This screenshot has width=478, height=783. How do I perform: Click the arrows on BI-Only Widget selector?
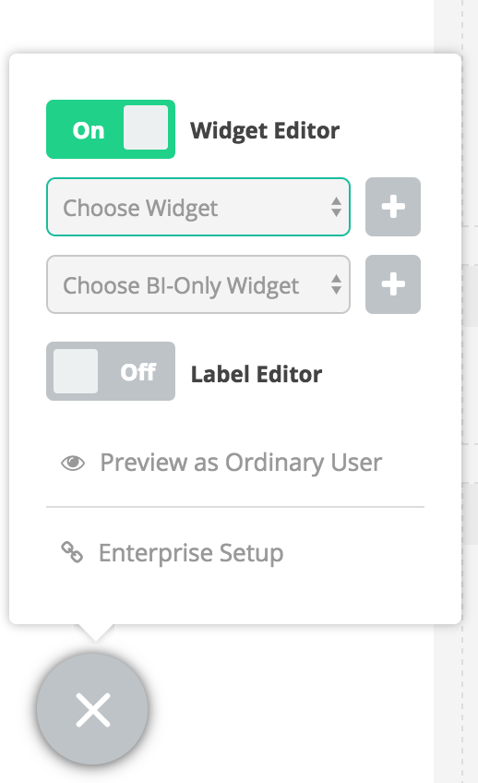click(336, 284)
